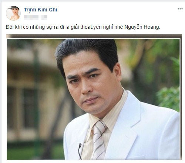The width and height of the screenshot is (185, 163).
Task: Click the words "yên nghỉ nhé" in the caption
Action: (108, 27)
